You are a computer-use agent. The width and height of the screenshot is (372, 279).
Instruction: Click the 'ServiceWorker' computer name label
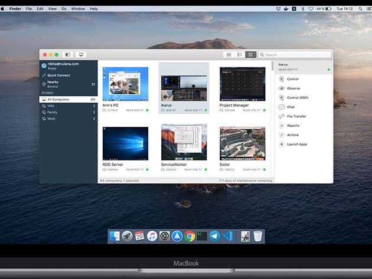pos(174,165)
